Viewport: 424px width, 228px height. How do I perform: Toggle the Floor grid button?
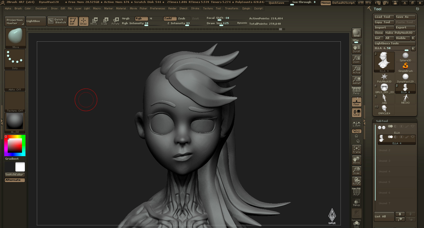[x=356, y=102]
